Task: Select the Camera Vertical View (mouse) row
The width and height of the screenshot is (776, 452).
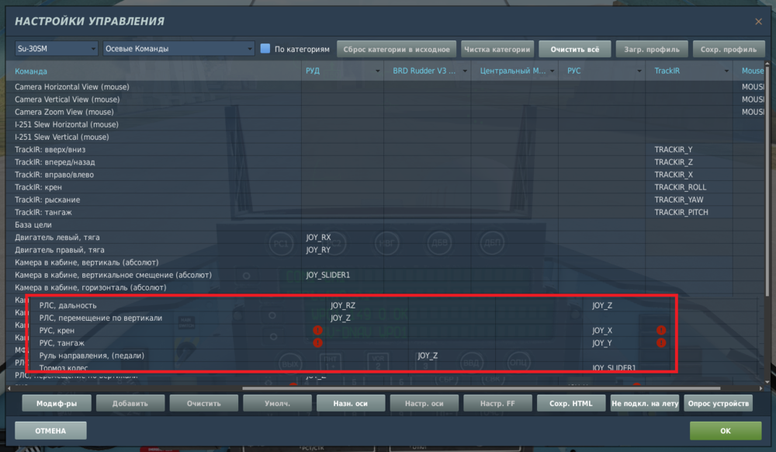Action: [385, 99]
